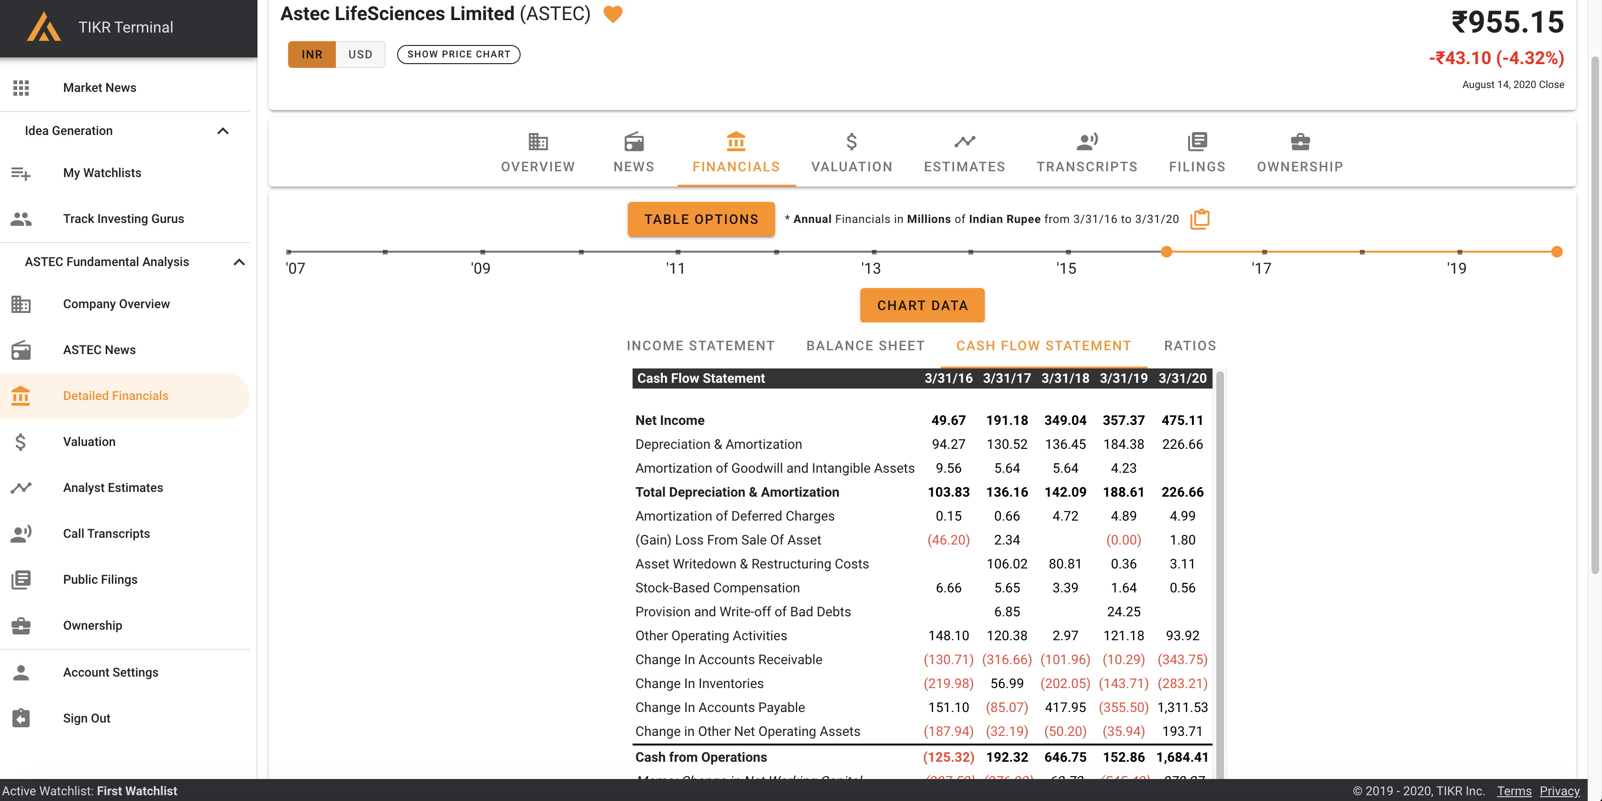This screenshot has height=801, width=1602.
Task: Click the Chart Data button
Action: tap(922, 305)
